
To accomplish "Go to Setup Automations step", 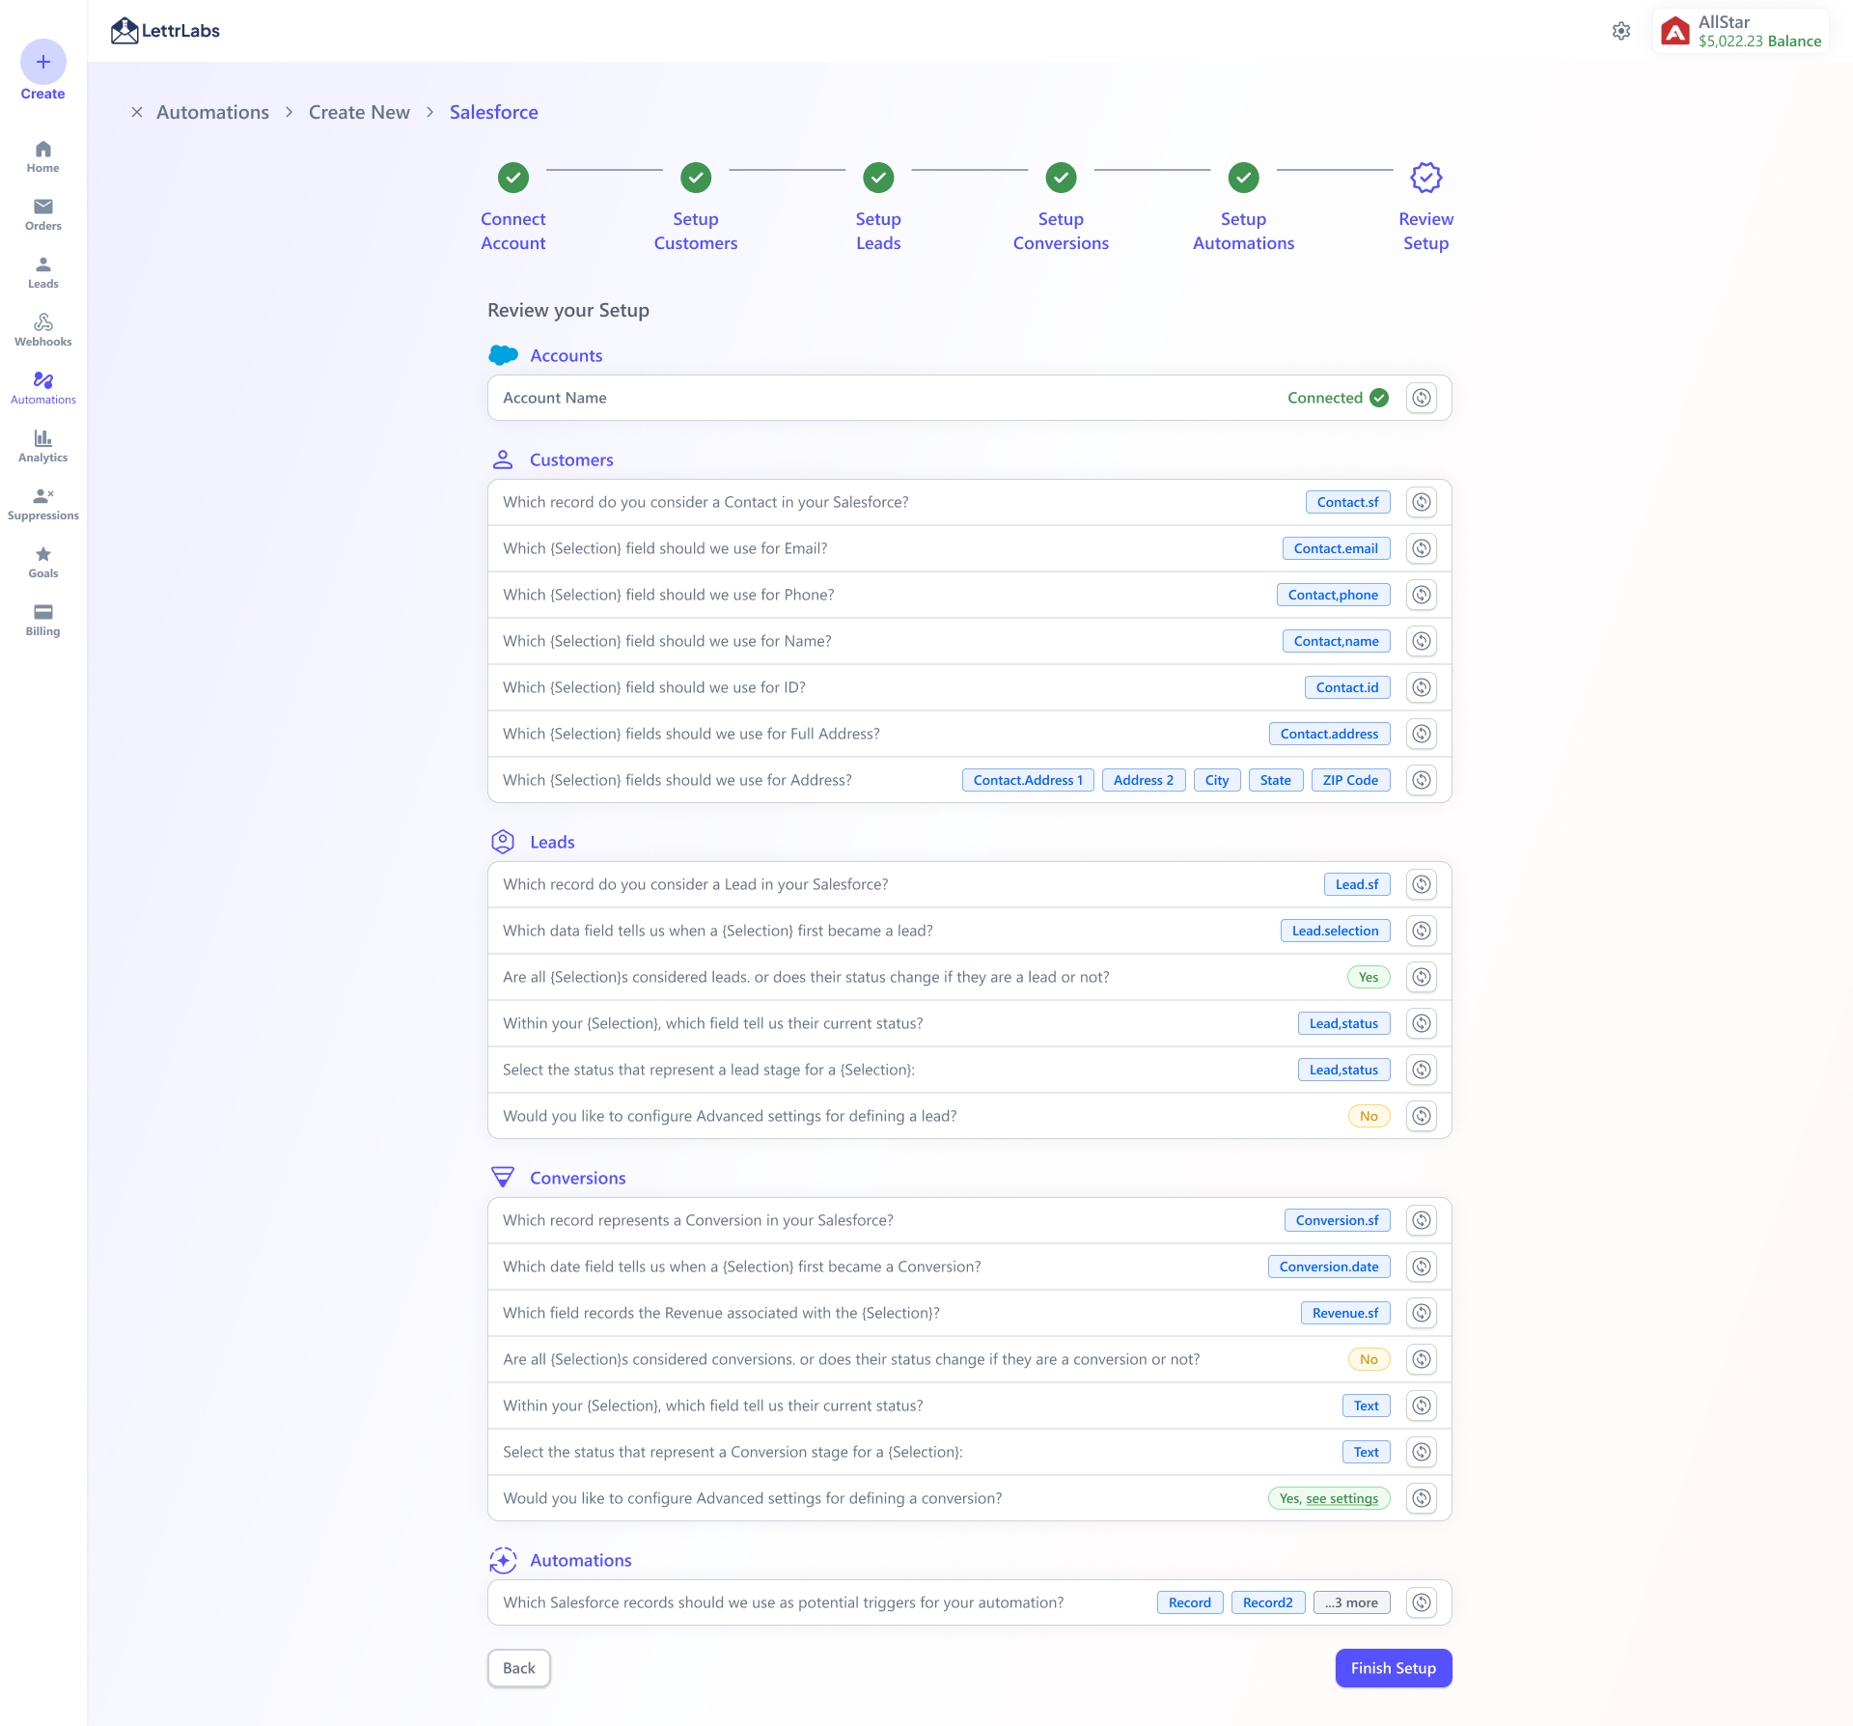I will click(1243, 208).
